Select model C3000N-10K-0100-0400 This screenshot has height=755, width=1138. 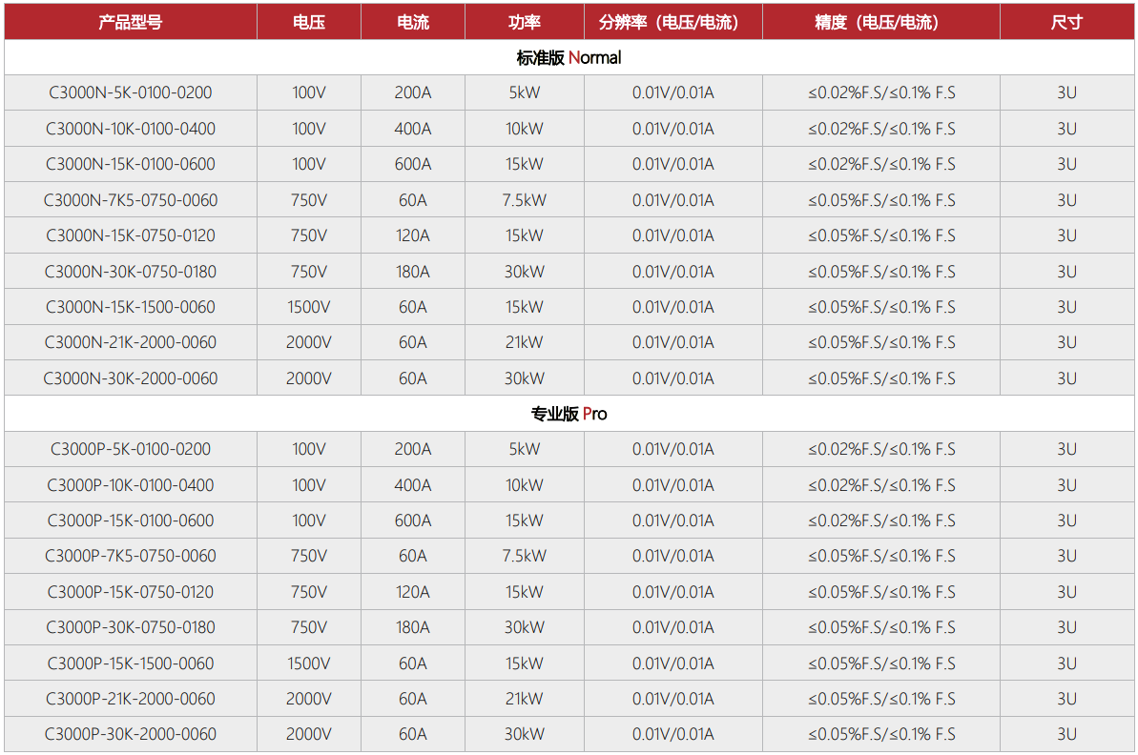coord(131,129)
